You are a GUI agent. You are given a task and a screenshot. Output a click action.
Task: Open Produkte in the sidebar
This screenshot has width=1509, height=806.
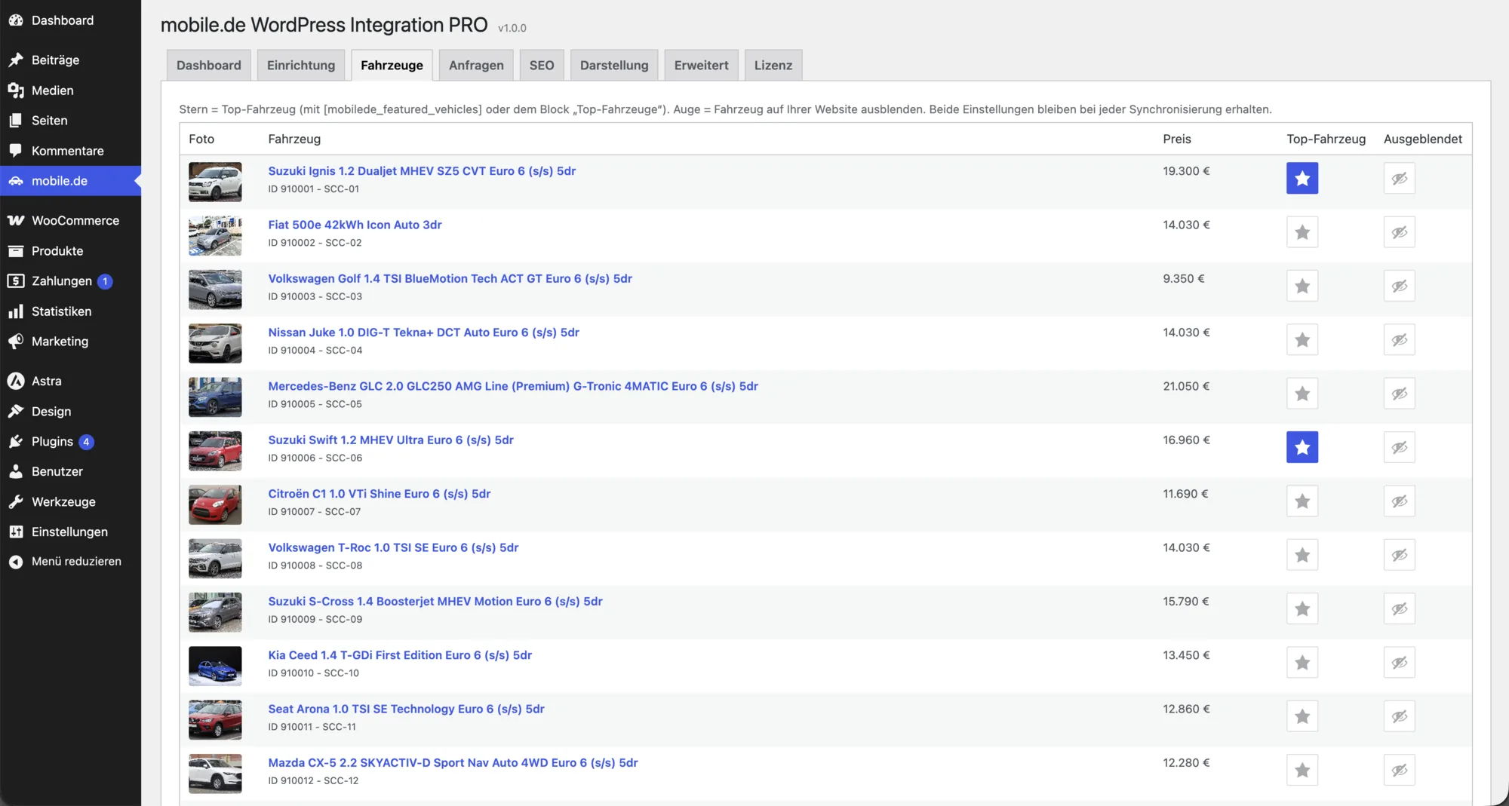coord(57,251)
